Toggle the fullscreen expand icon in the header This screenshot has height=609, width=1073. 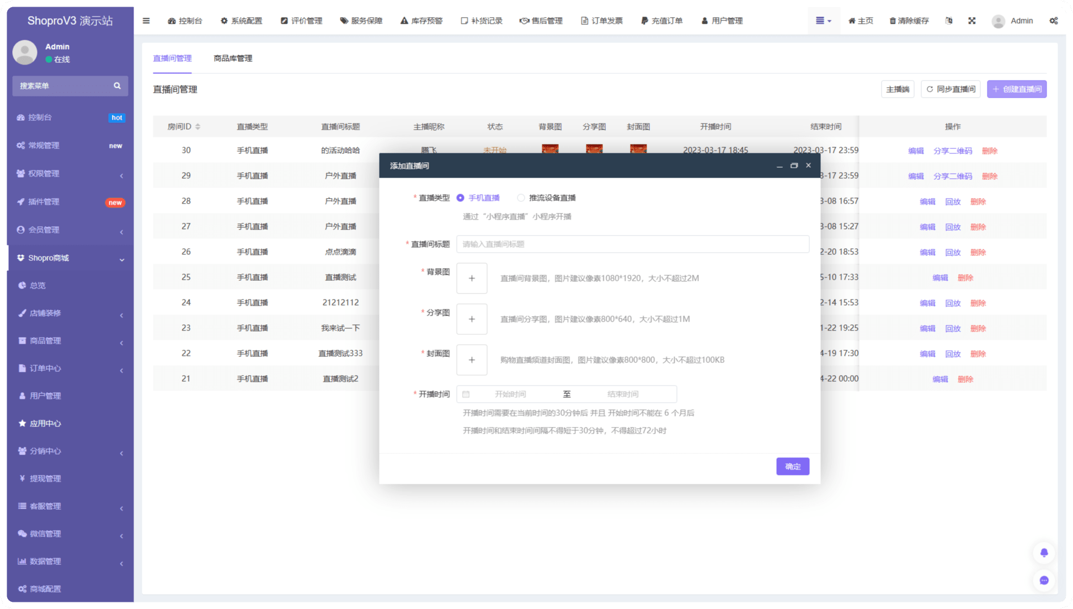(971, 21)
